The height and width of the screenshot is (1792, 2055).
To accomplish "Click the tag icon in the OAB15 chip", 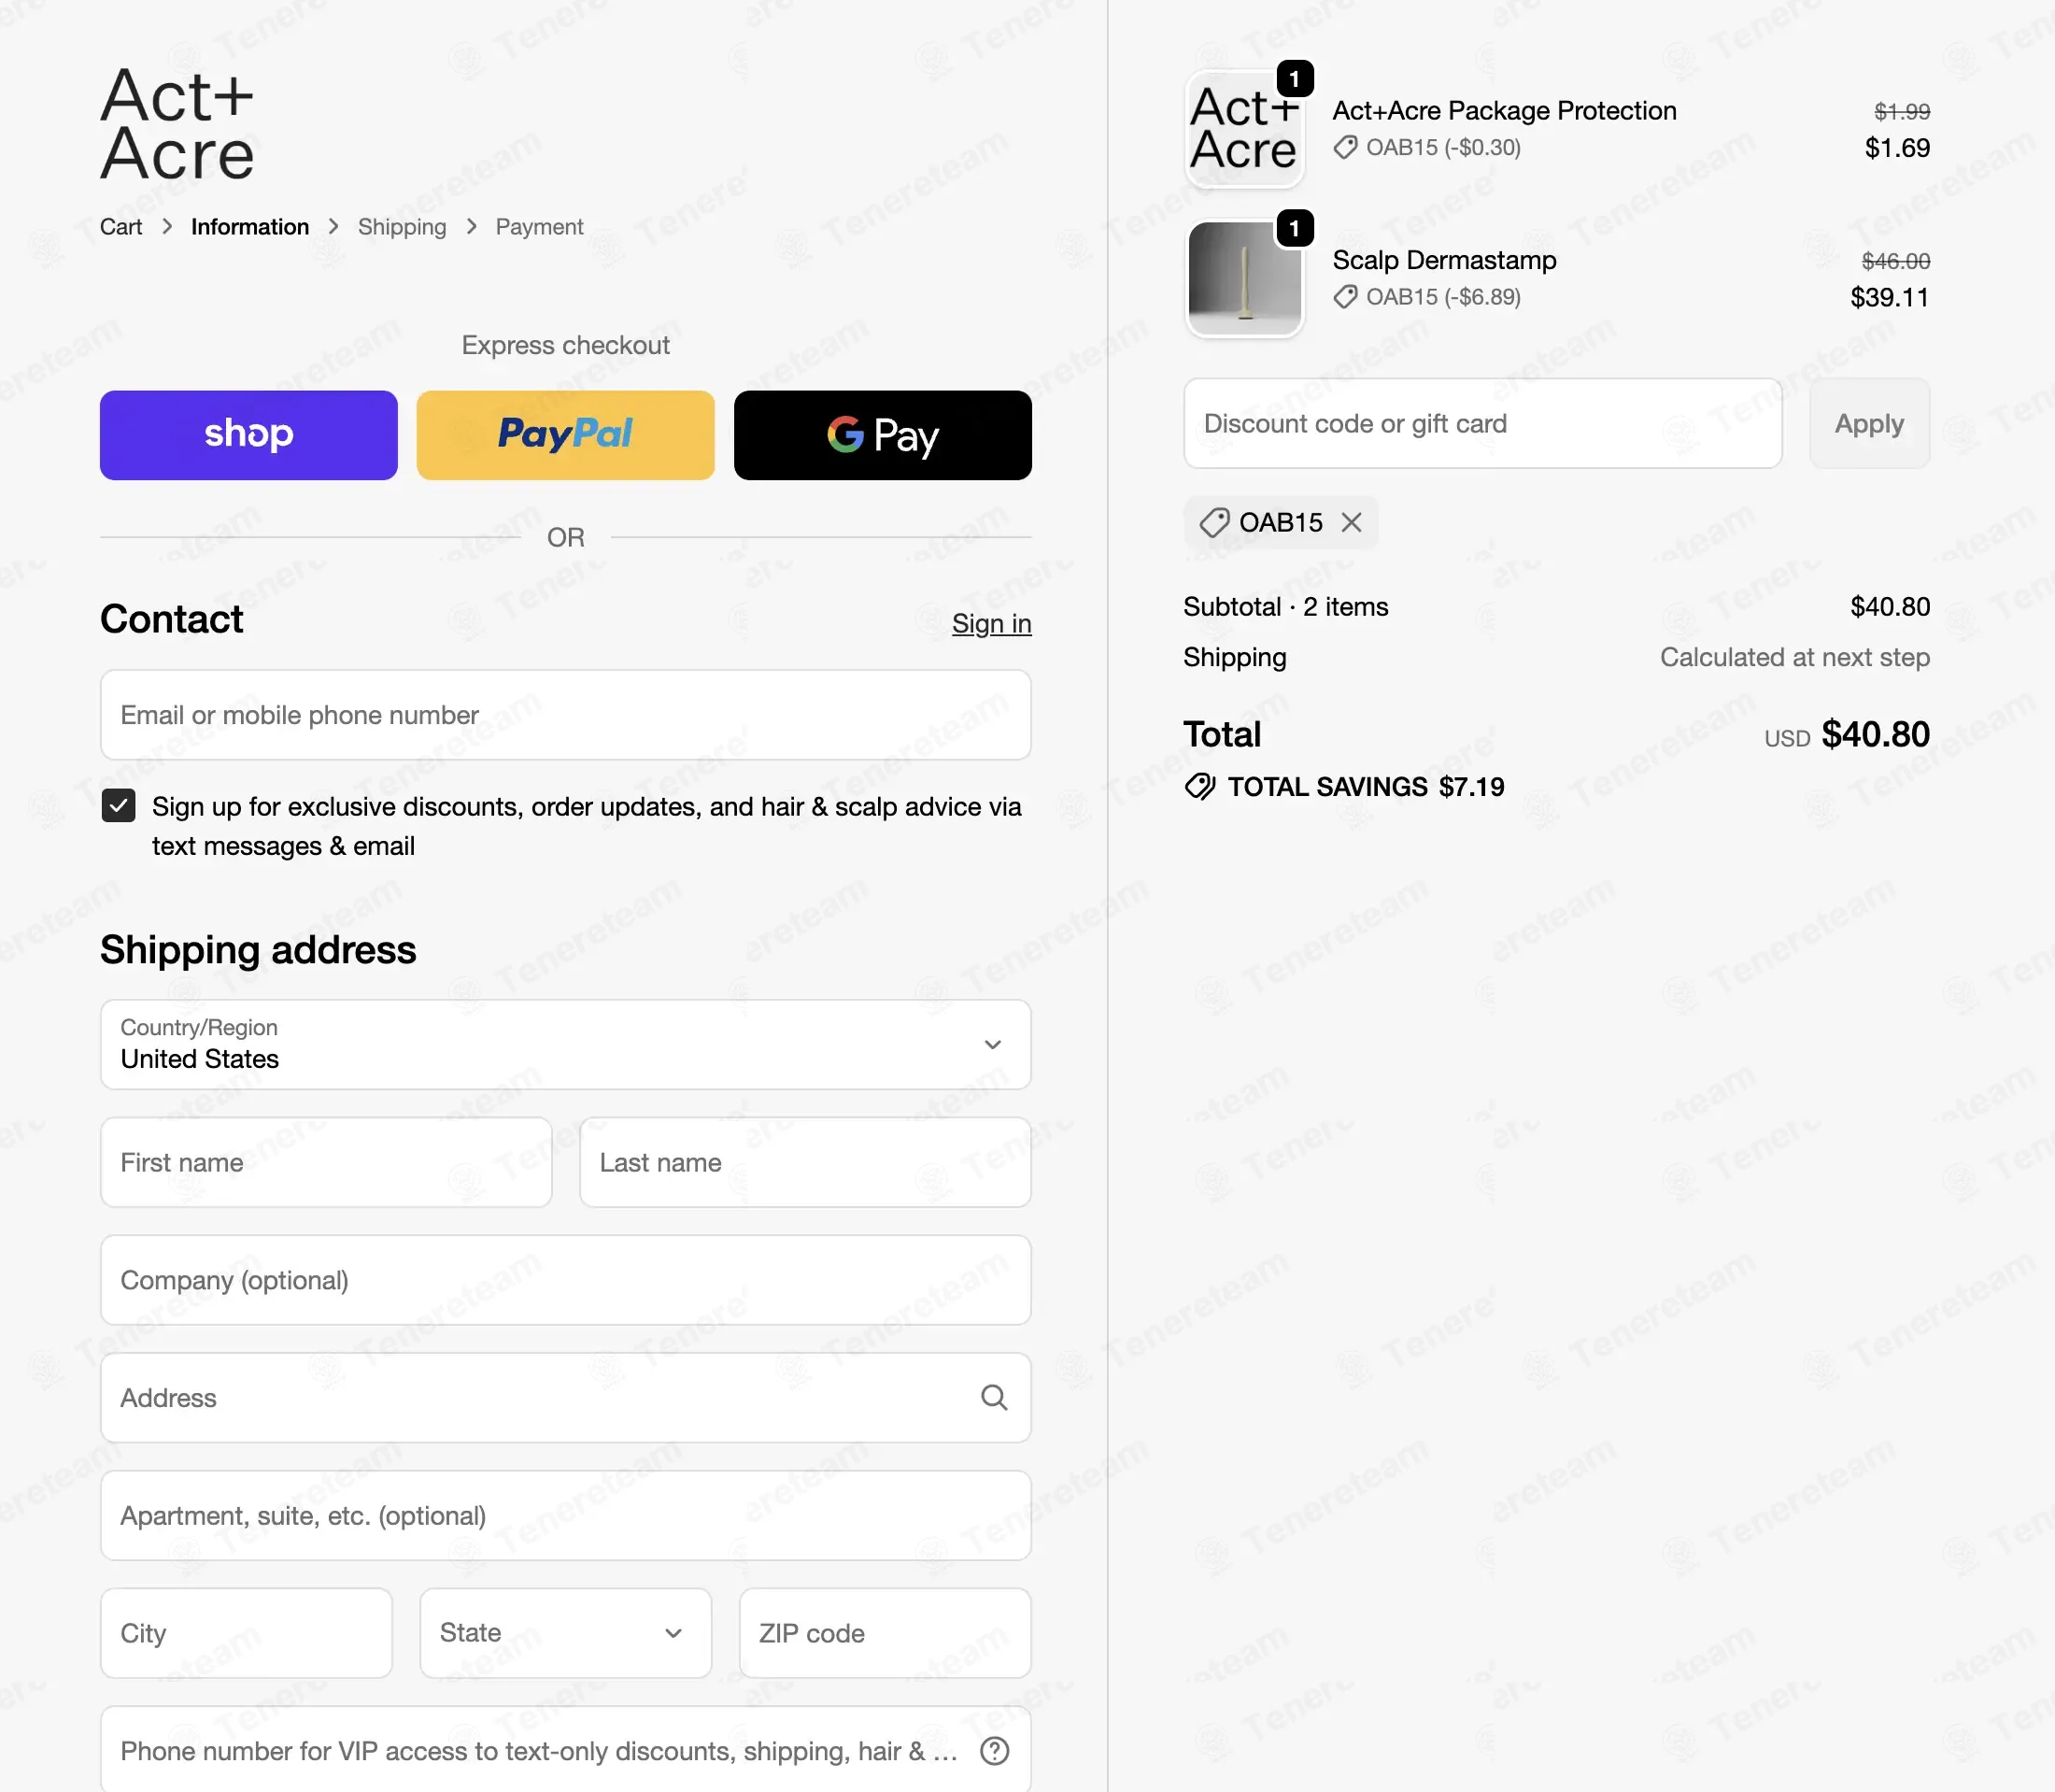I will point(1214,522).
